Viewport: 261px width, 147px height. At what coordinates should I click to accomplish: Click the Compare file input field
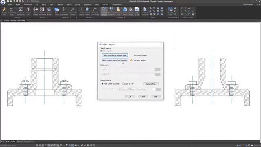[x=136, y=74]
